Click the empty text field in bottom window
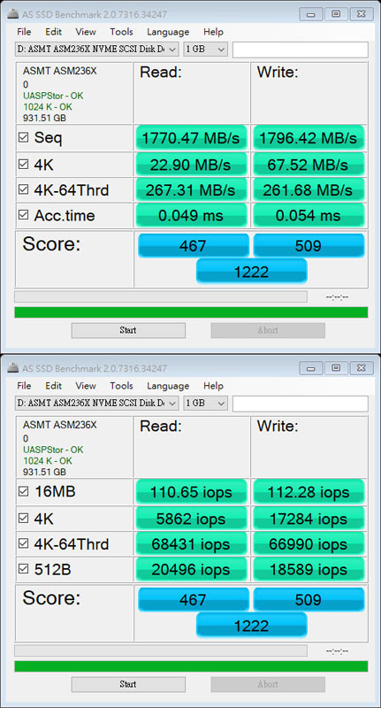381x708 pixels. [301, 404]
